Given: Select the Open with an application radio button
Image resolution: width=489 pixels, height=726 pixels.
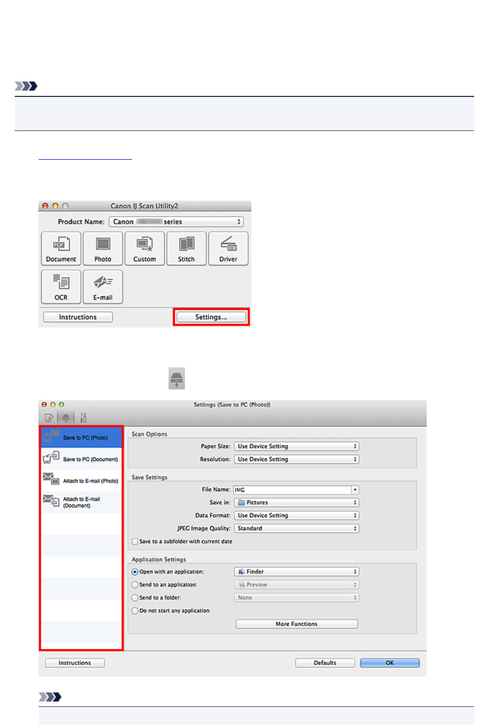Looking at the screenshot, I should click(x=135, y=572).
